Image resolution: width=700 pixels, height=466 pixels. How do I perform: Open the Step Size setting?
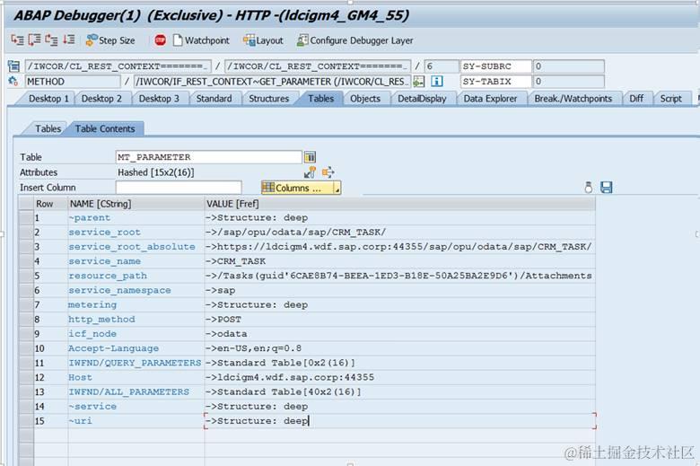(110, 40)
